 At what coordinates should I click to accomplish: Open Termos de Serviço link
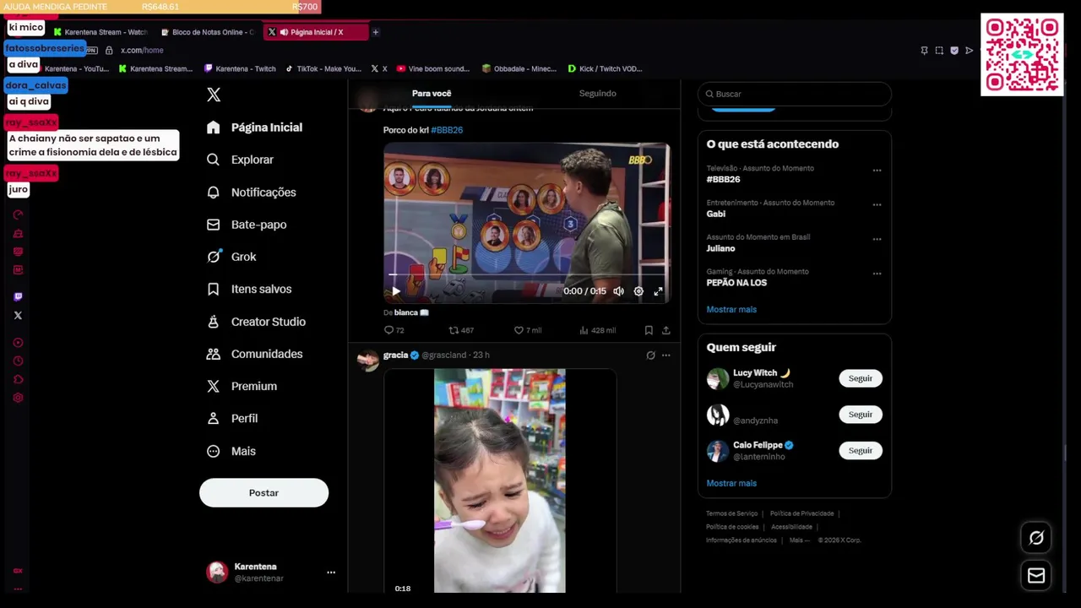coord(731,513)
